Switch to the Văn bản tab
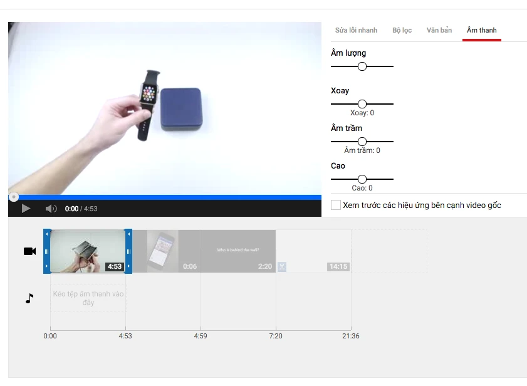The image size is (527, 386). (x=439, y=29)
